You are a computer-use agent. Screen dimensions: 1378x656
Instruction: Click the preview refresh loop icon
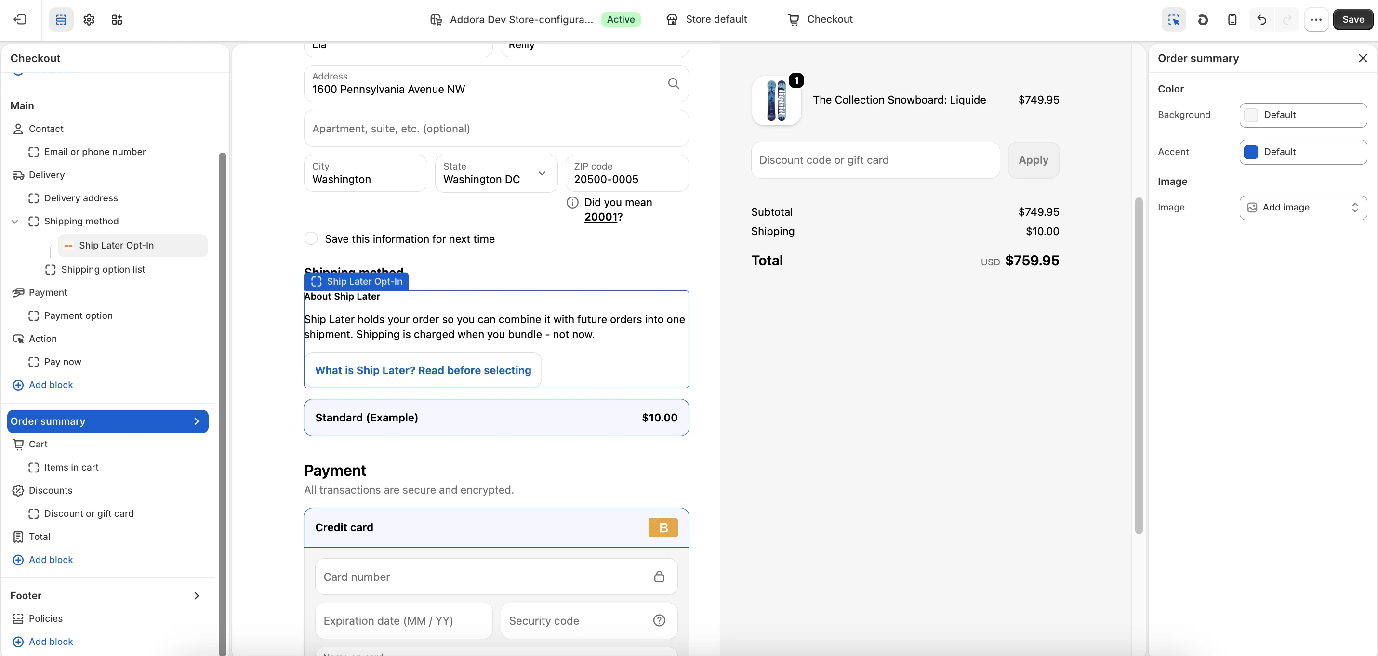click(1203, 20)
